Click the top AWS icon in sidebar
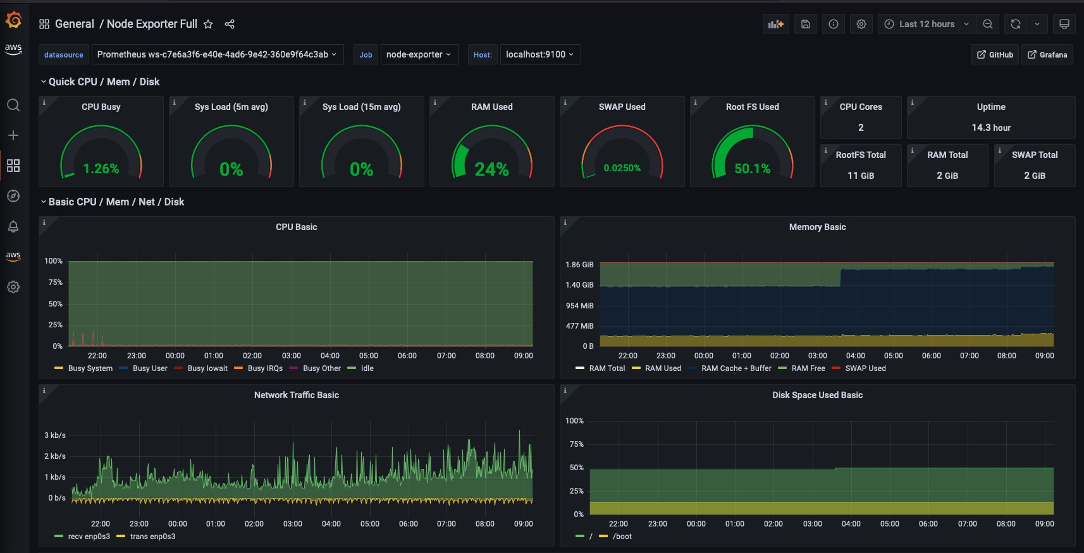 pos(13,49)
